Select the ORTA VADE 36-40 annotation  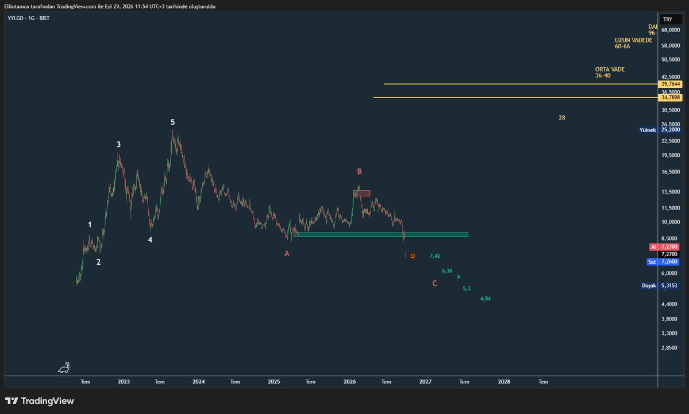tap(610, 72)
